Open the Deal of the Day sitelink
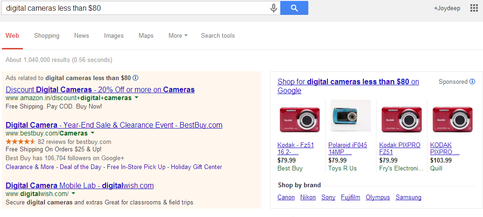Screen dimensions: 483x217 coord(80,167)
